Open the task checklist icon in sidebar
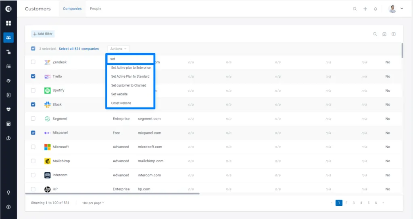Screen dimensions: 413x219 8,66
